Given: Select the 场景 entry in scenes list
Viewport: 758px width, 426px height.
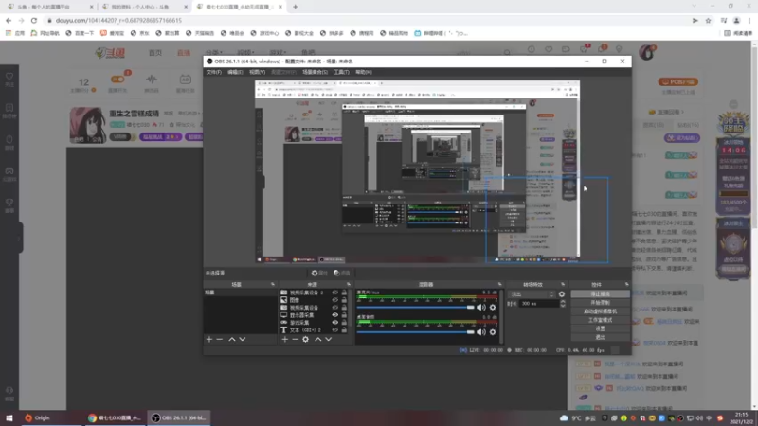Looking at the screenshot, I should tap(241, 293).
